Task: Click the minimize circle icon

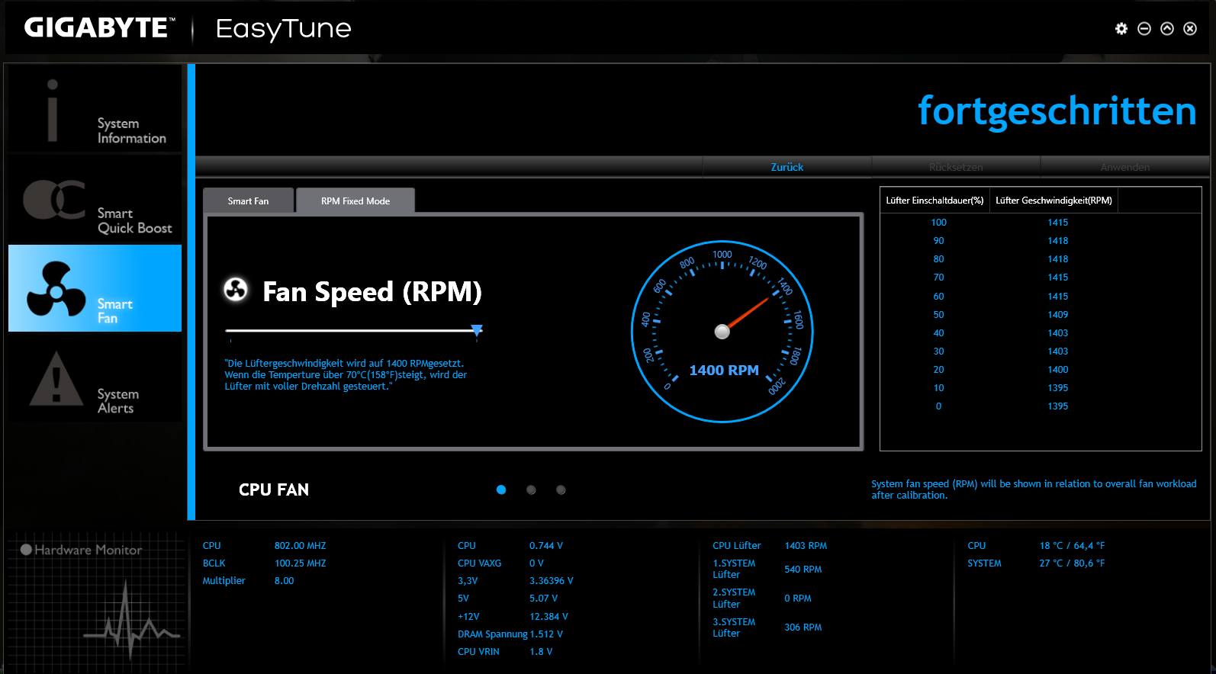Action: point(1144,28)
